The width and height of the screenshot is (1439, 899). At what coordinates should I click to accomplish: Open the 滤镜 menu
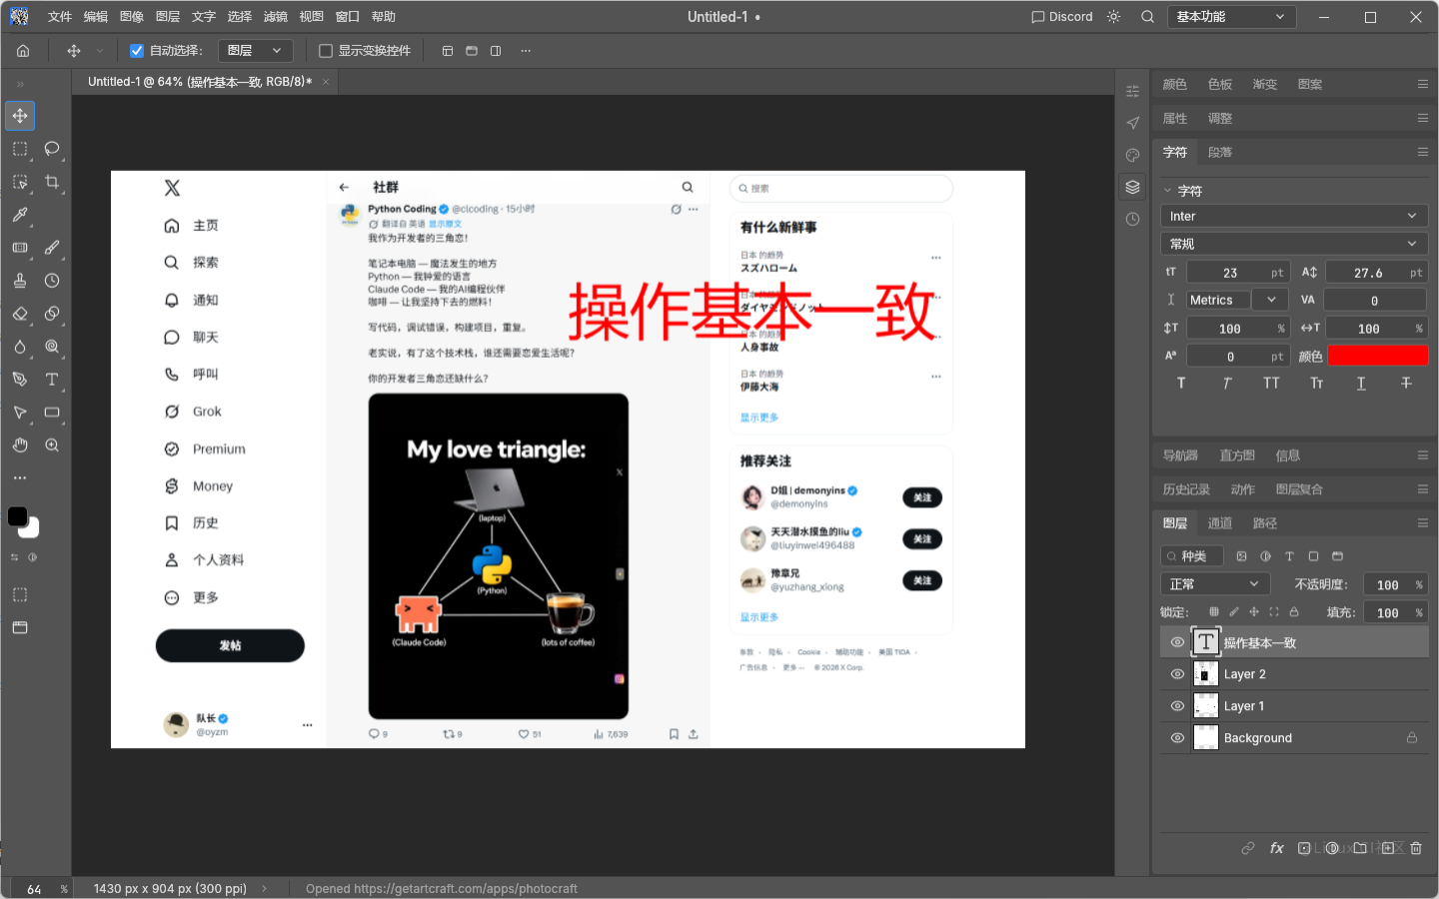(276, 17)
